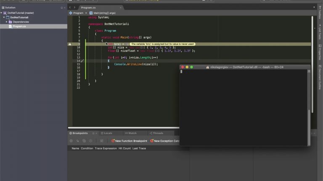Select Program.cs in the Solution tree

point(34,26)
